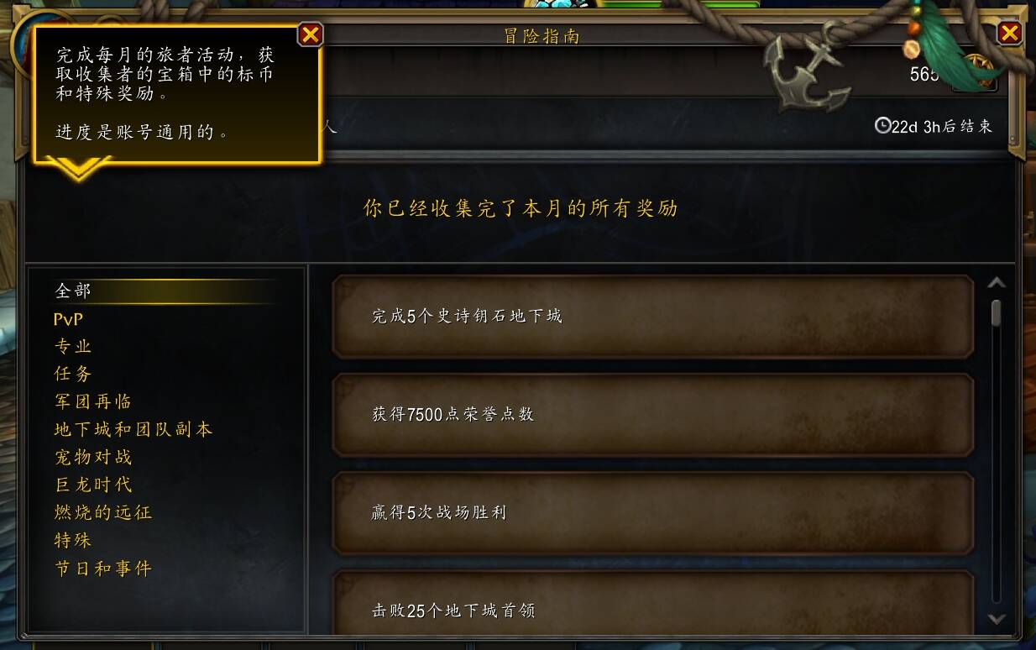Screen dimensions: 1036x650
Task: Click the activity list scrollbar thumb
Action: 997,313
